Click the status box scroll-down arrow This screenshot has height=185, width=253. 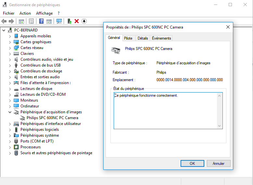(219, 126)
